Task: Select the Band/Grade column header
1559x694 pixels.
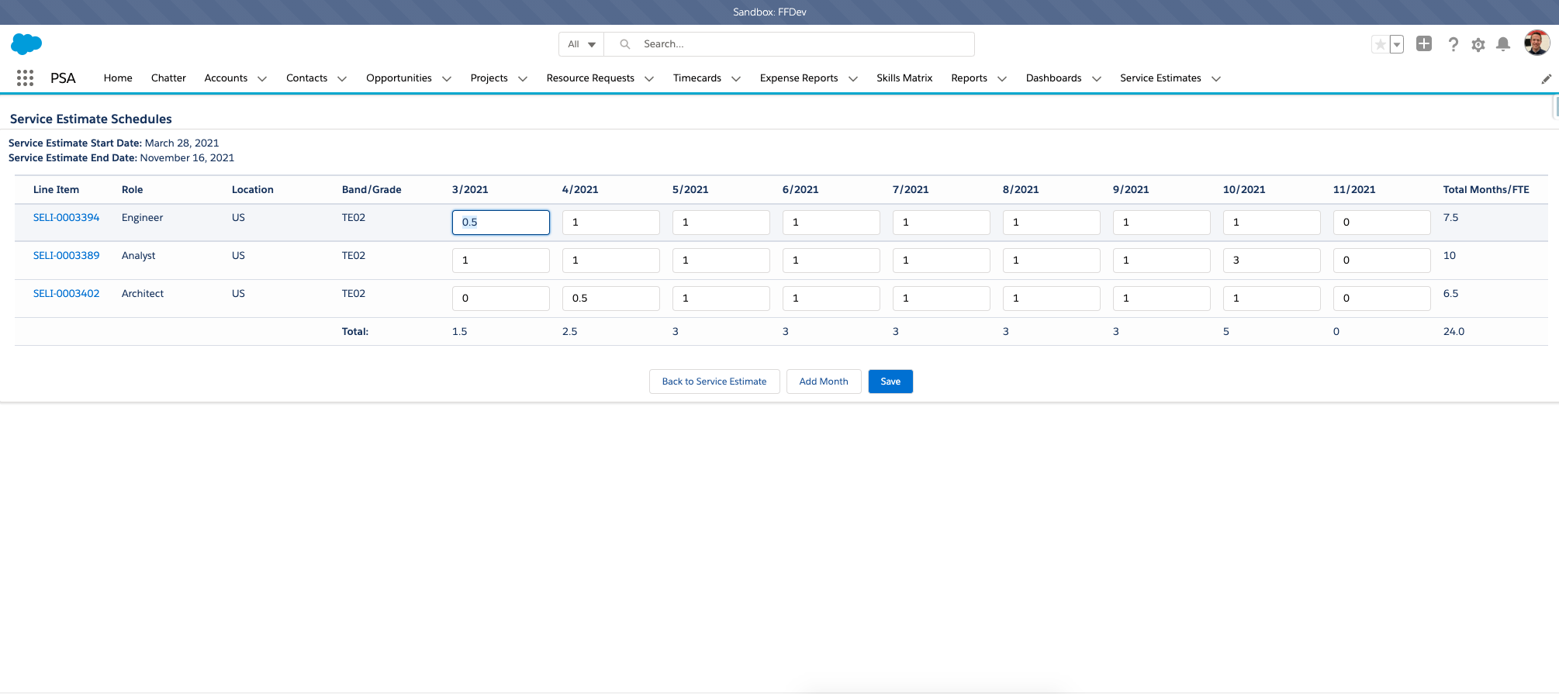Action: pos(372,190)
